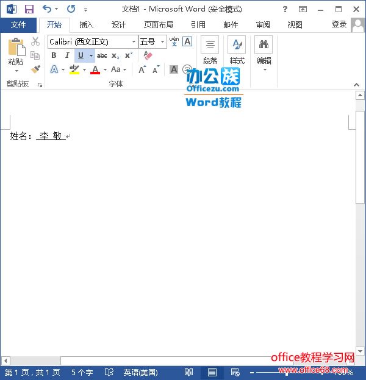Open the proofing check icon in status bar

[109, 372]
